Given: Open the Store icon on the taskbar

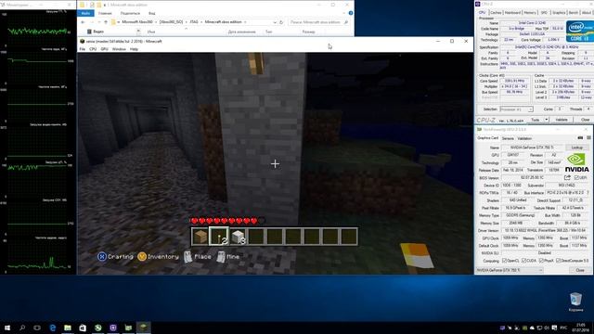Looking at the screenshot, I should point(83,328).
